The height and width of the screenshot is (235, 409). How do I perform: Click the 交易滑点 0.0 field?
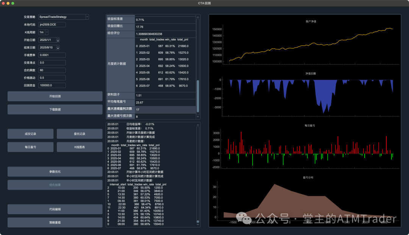(x=52, y=62)
